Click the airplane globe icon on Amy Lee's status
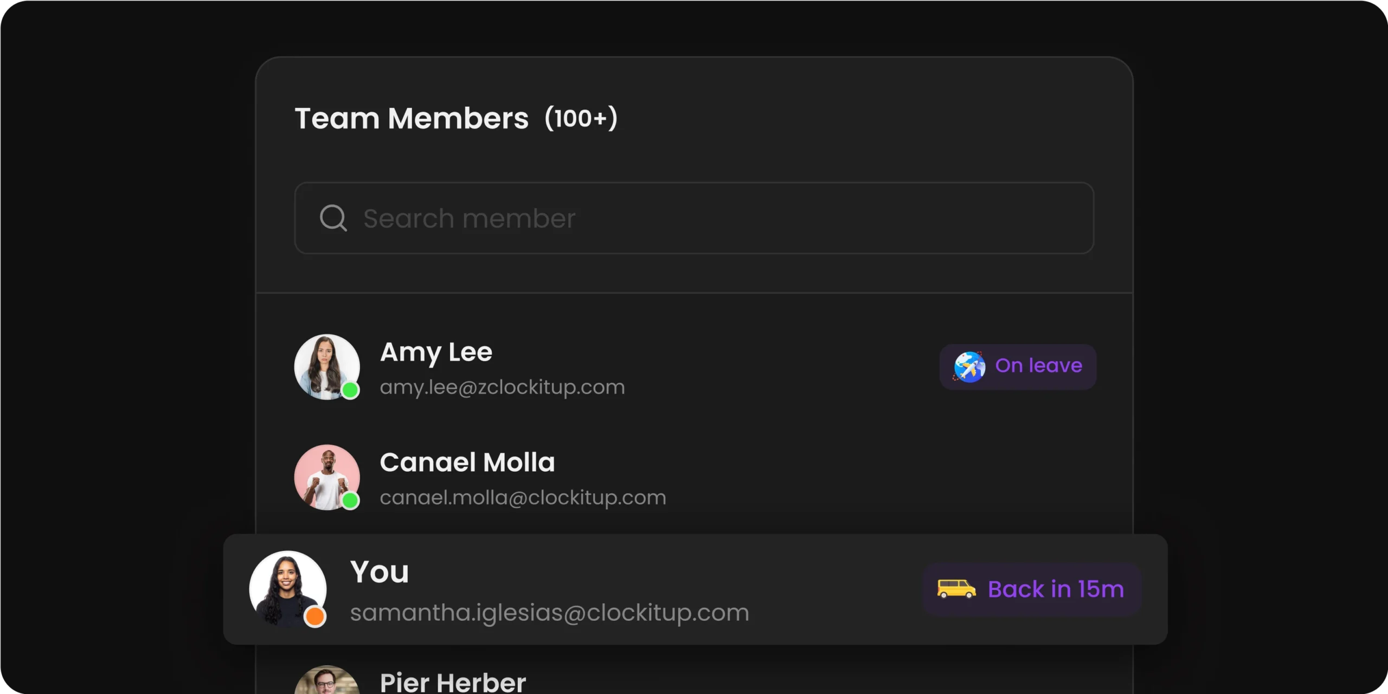This screenshot has width=1388, height=694. point(969,367)
